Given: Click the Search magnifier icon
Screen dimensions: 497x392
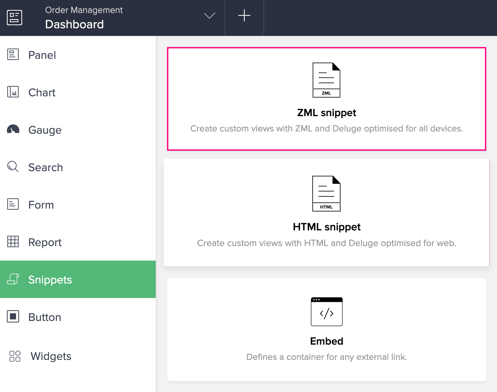Looking at the screenshot, I should tap(13, 167).
